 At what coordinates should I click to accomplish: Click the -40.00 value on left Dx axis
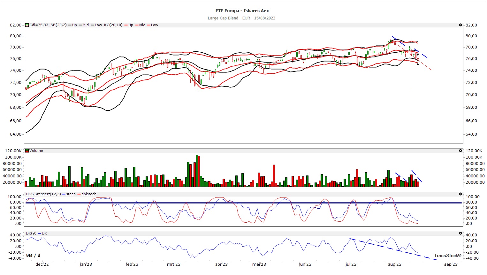coord(15,258)
